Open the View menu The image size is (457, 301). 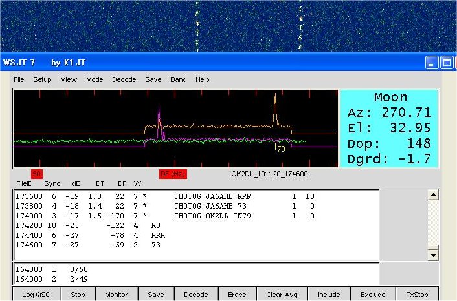pyautogui.click(x=69, y=79)
